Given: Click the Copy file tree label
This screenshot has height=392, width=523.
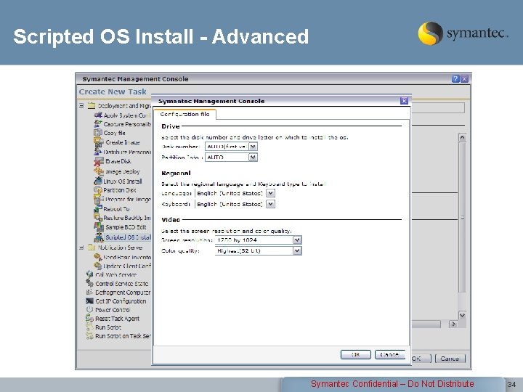Looking at the screenshot, I should coord(115,133).
